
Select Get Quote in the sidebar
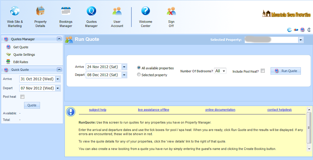point(21,47)
